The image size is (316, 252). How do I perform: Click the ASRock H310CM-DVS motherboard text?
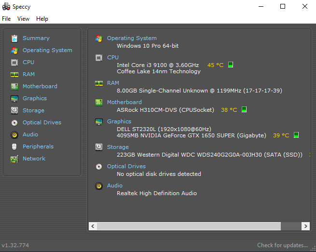click(x=165, y=110)
